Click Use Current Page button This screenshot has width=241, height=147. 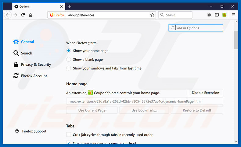point(92,110)
